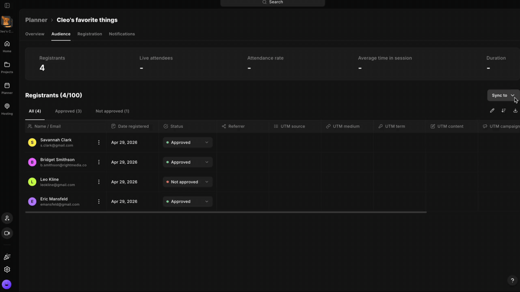The height and width of the screenshot is (292, 520).
Task: Click the invite people icon in the sidebar
Action: click(7, 218)
